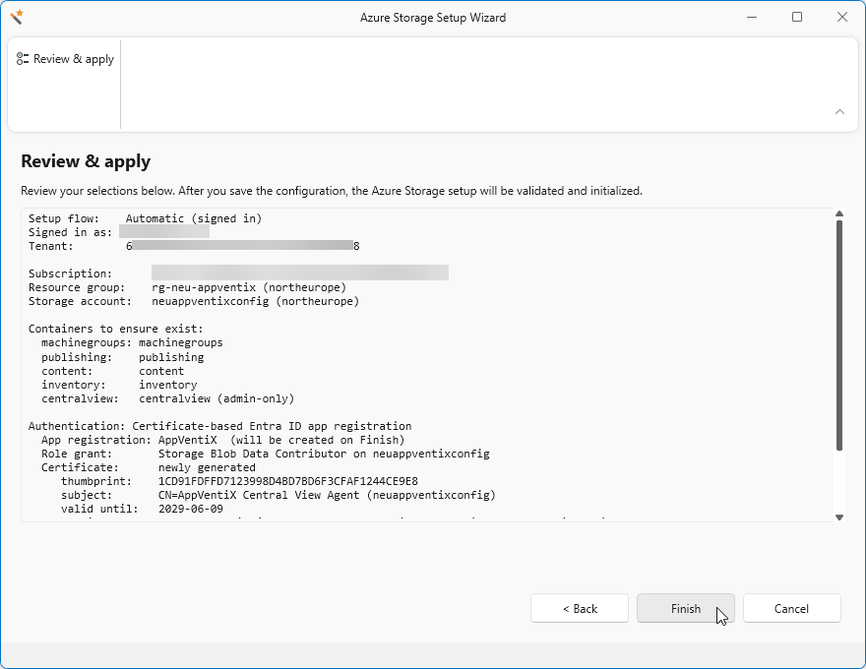This screenshot has width=866, height=669.
Task: Click the storage account line neuappventixconfig (northeurope)
Action: [194, 301]
